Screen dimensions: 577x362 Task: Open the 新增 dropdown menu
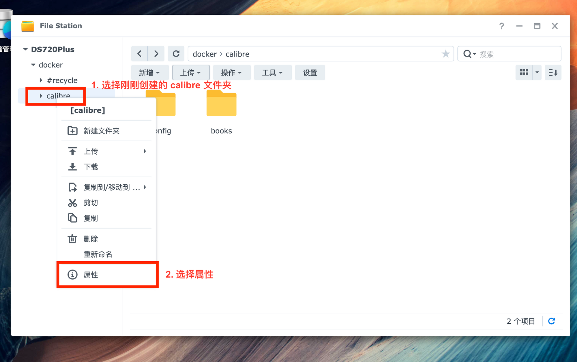coord(149,73)
